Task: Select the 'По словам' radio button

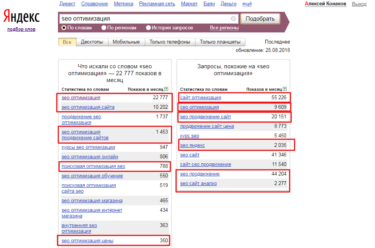Action: [64, 28]
